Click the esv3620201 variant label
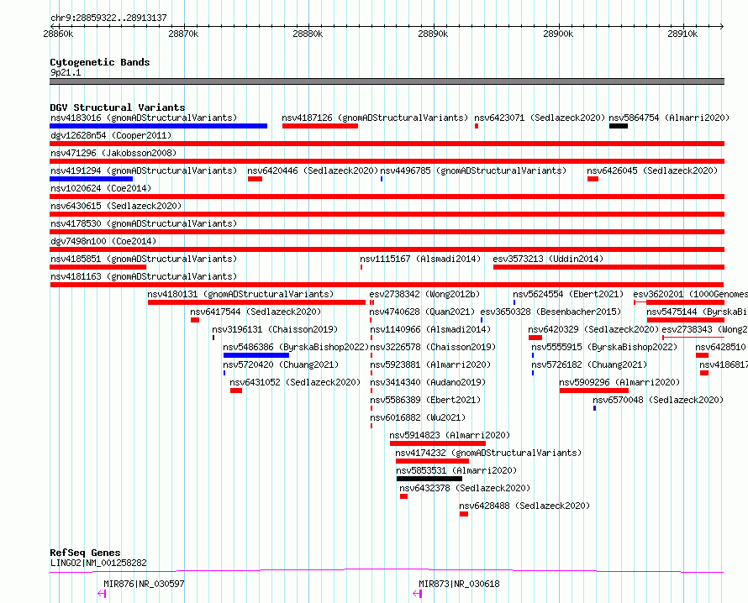This screenshot has height=603, width=748. pyautogui.click(x=690, y=294)
